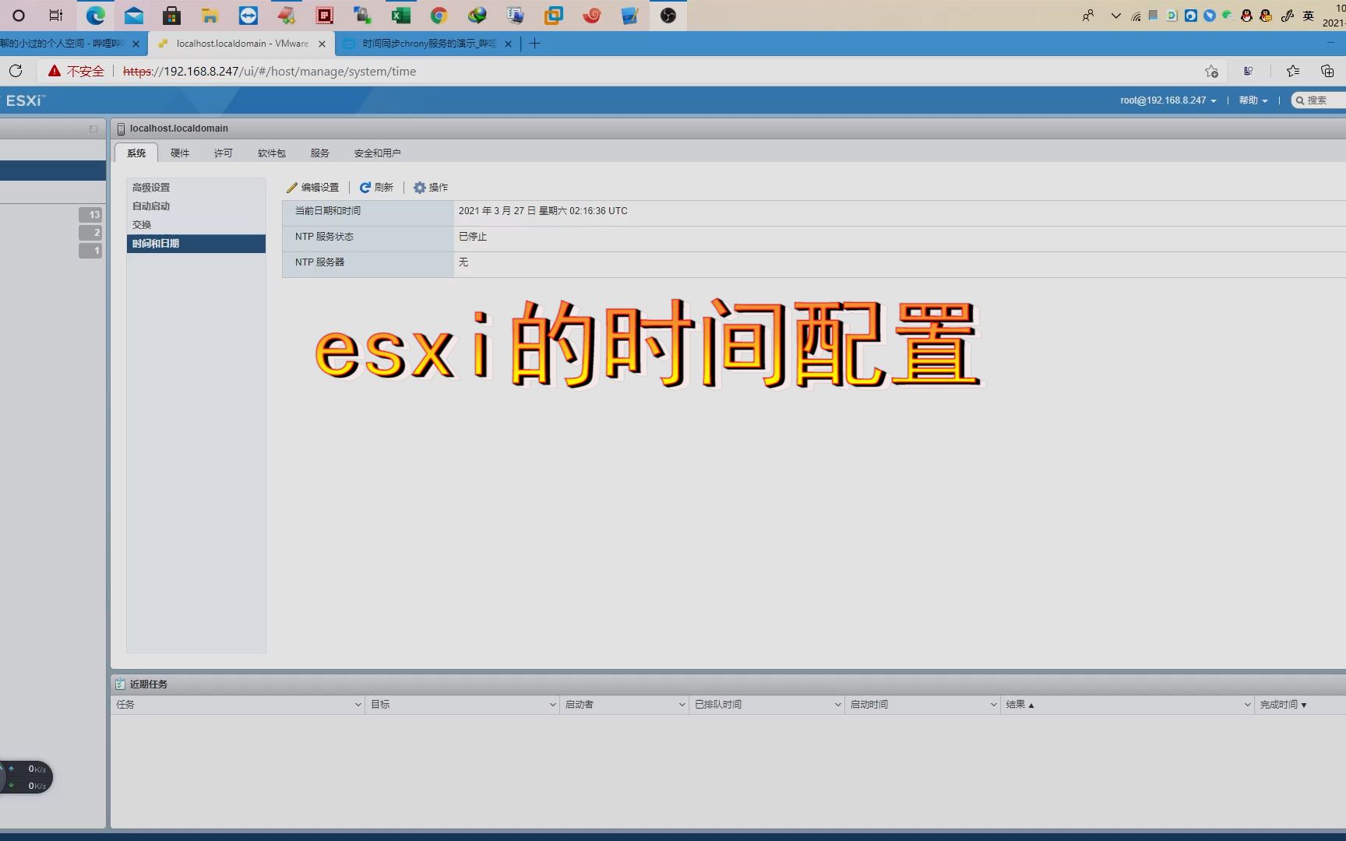Select the 安全和用户 tab
This screenshot has width=1346, height=841.
[x=378, y=153]
